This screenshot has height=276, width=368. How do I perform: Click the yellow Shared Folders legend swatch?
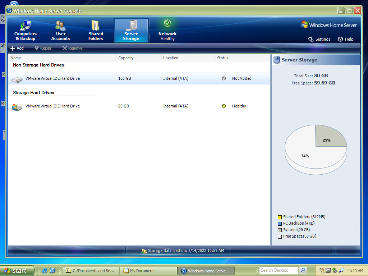click(280, 217)
